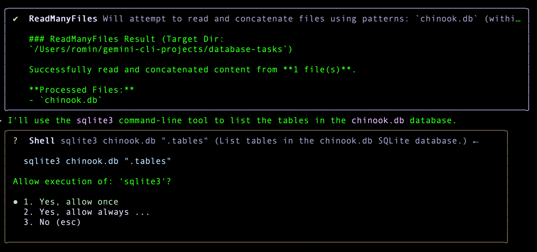Screen dimensions: 537x252
Task: Click the 'Successfully read and concatenated' line
Action: pyautogui.click(x=192, y=70)
